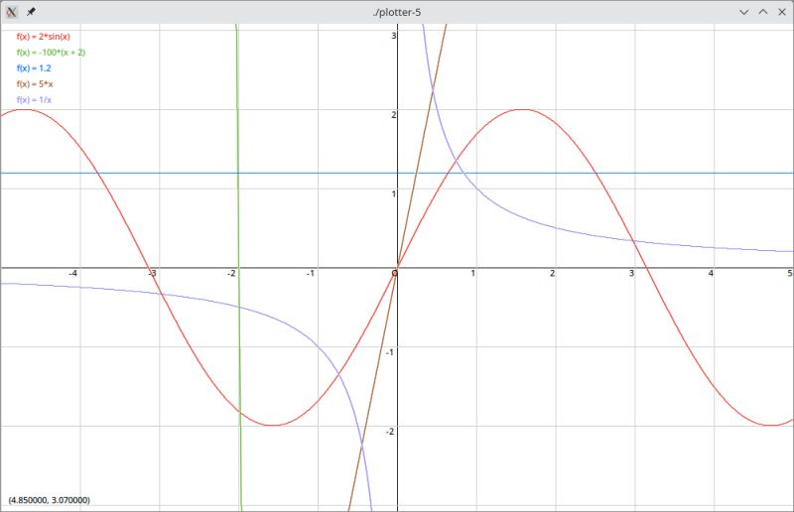Viewport: 794px width, 512px height.
Task: Select legend entry f(x) = 2*sin(x)
Action: (x=43, y=37)
